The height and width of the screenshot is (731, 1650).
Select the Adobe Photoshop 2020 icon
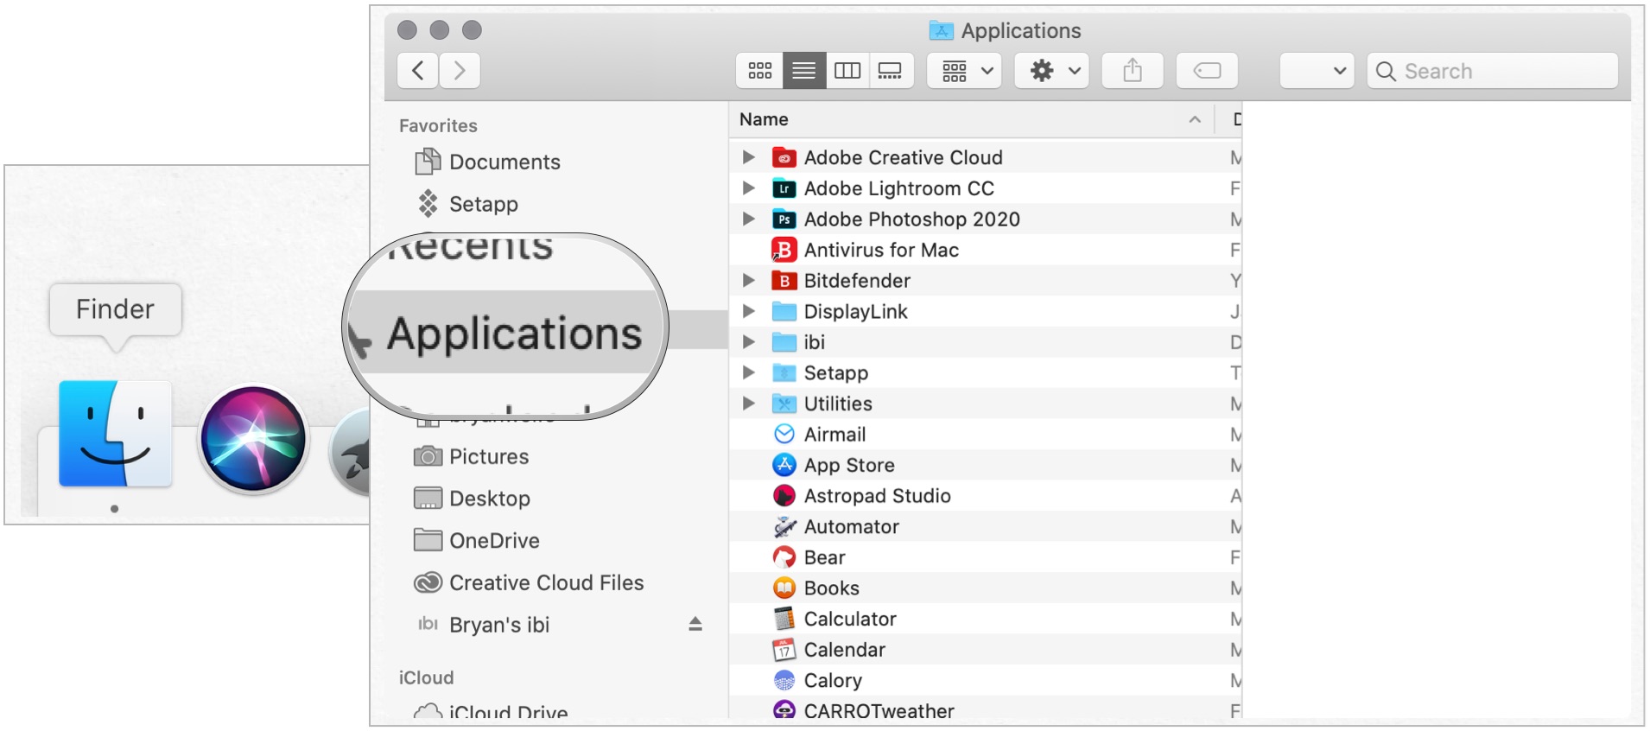pos(784,219)
